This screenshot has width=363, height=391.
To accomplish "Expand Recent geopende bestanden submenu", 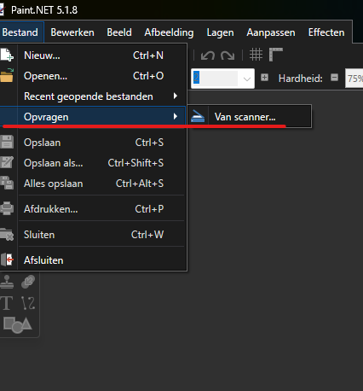I will (x=176, y=96).
